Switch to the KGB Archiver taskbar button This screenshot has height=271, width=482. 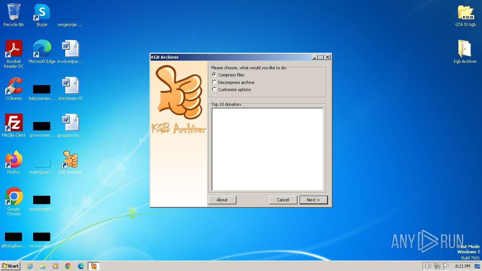[94, 266]
